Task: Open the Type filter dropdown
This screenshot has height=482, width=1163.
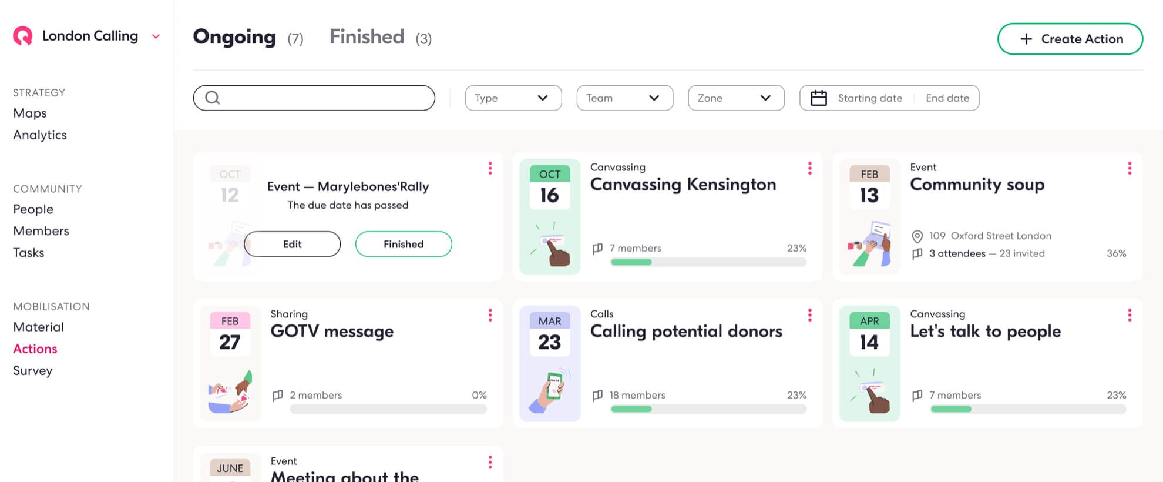Action: pos(513,98)
